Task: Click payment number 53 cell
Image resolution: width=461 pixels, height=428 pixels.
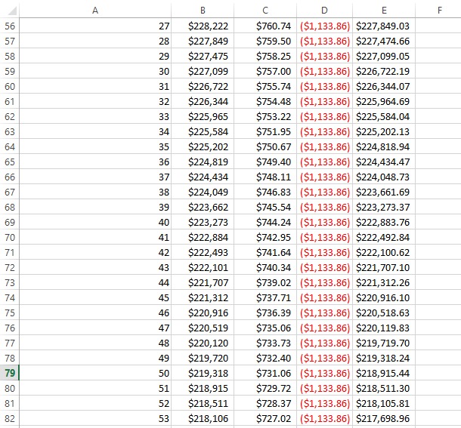Action: pyautogui.click(x=95, y=418)
